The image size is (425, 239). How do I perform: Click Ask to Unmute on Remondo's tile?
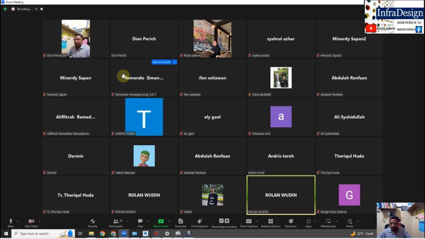point(161,62)
